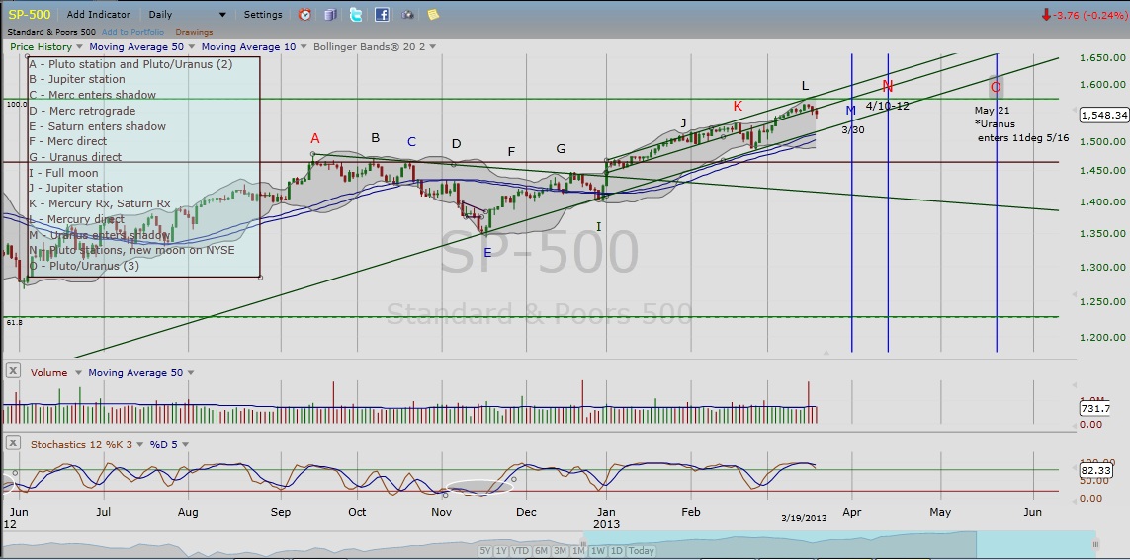
Task: Take a chart snapshot with camera icon
Action: pos(408,15)
